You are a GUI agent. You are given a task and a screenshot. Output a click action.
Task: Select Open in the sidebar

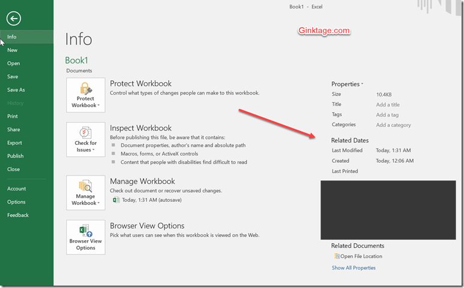point(26,63)
